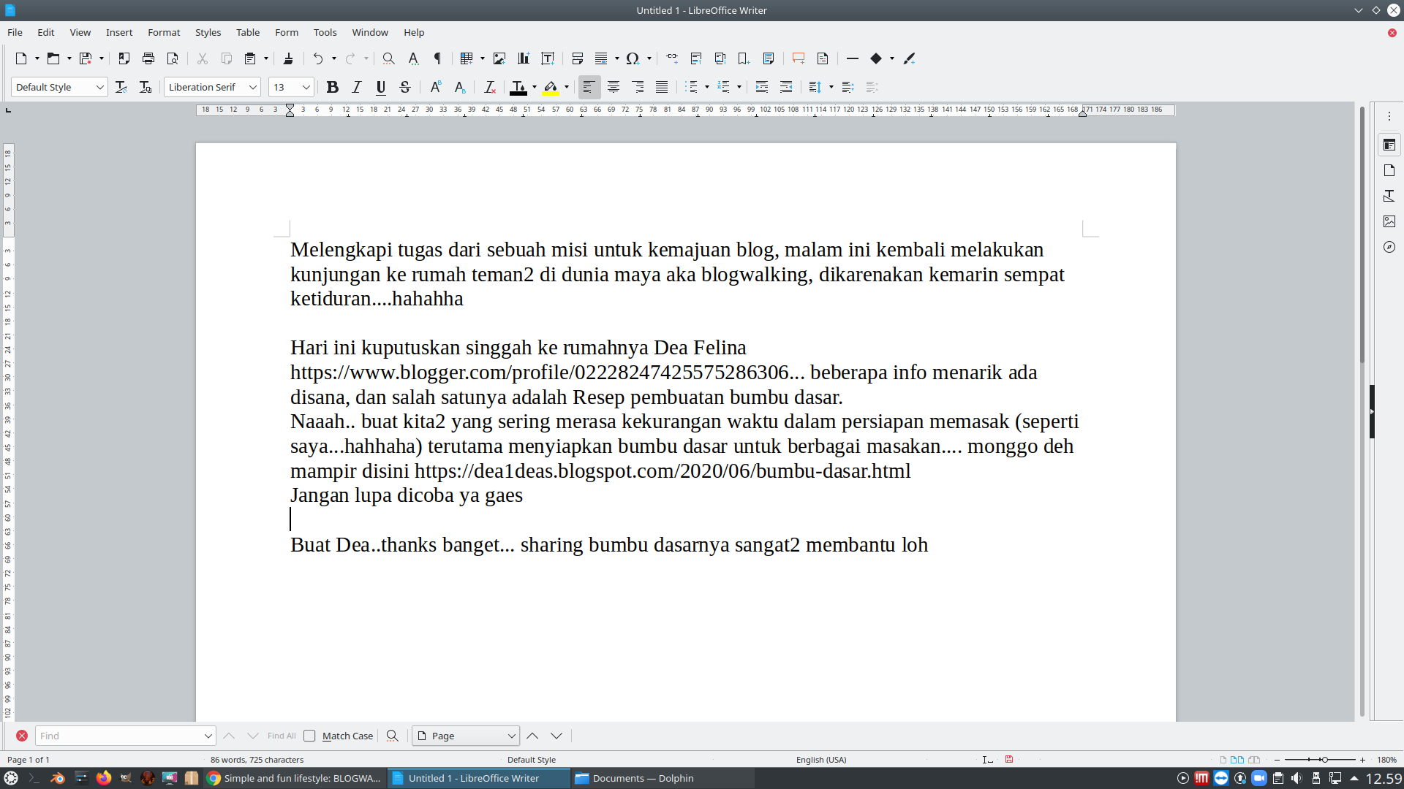Click the Find All button
The width and height of the screenshot is (1404, 789).
(282, 736)
